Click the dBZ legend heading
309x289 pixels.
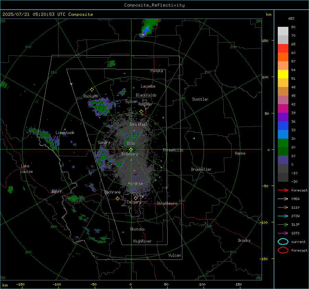tap(291, 18)
